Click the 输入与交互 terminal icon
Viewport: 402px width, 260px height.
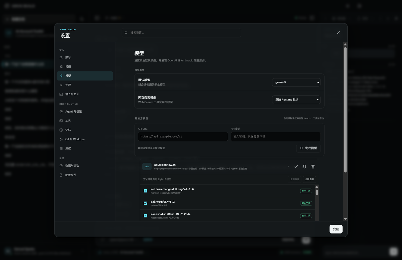[x=61, y=94]
